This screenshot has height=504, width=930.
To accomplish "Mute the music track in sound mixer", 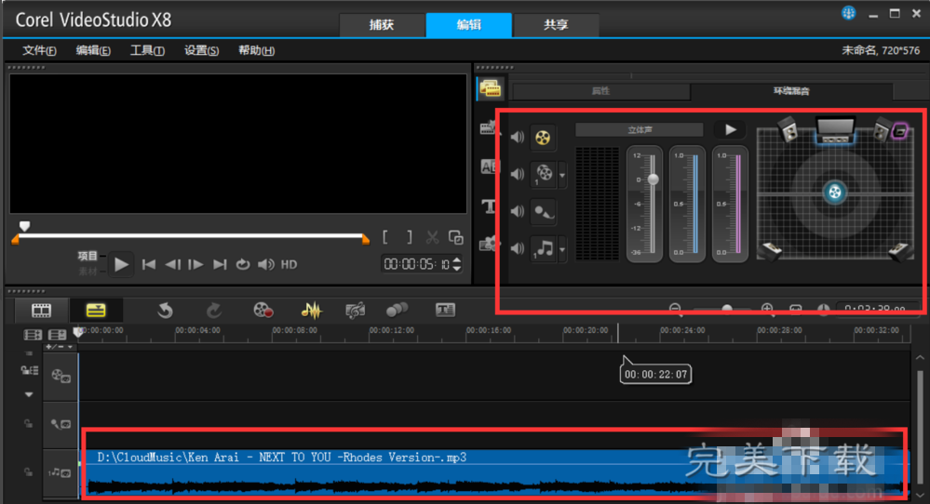I will pos(518,248).
